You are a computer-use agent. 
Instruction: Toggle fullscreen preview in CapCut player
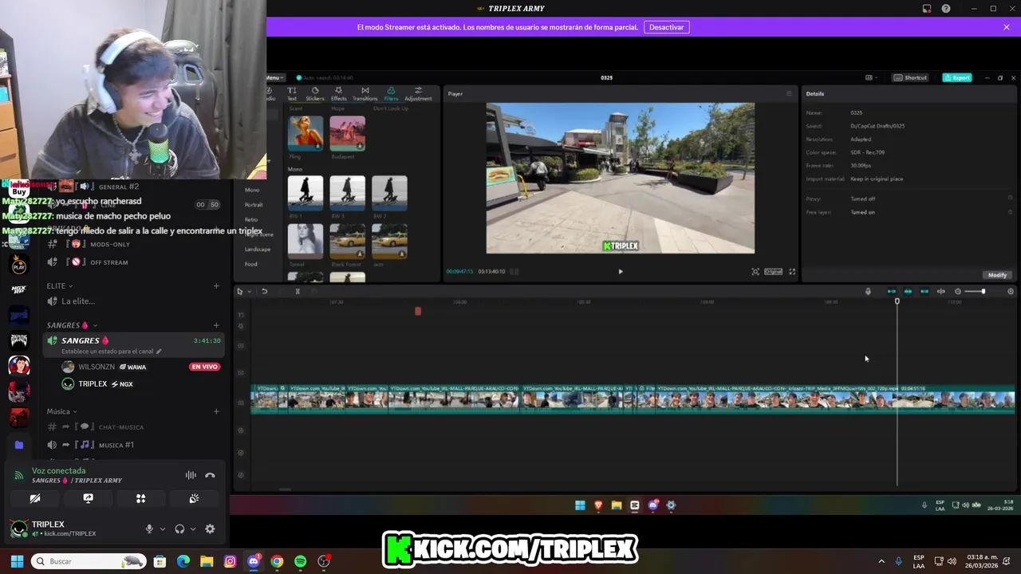[x=792, y=271]
